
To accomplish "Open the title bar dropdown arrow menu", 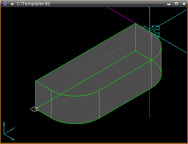I will pos(12,3).
